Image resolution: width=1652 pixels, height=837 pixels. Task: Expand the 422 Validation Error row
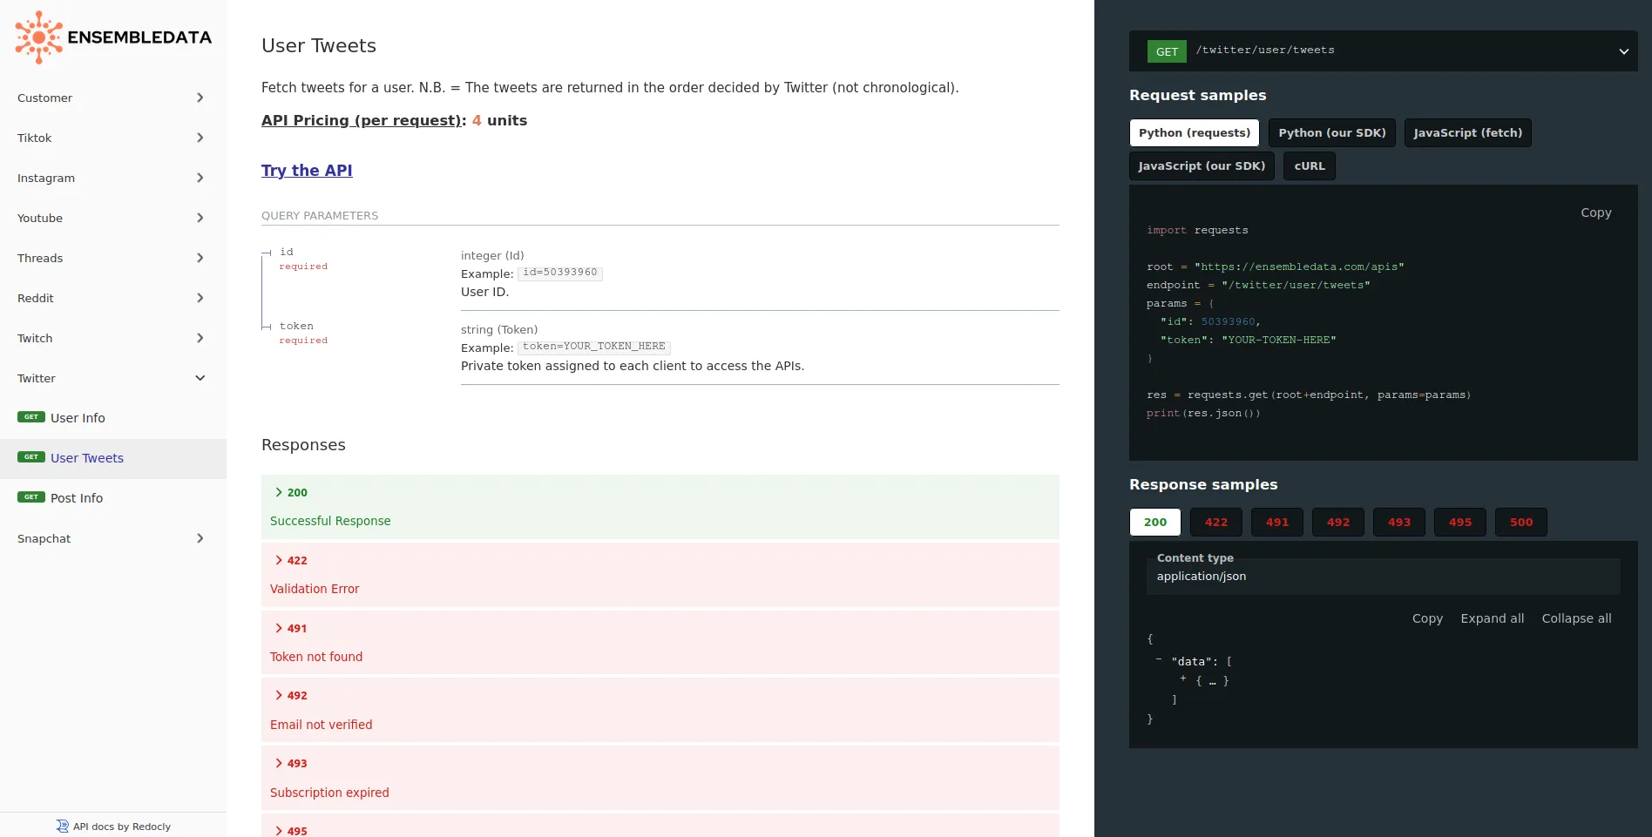point(660,574)
